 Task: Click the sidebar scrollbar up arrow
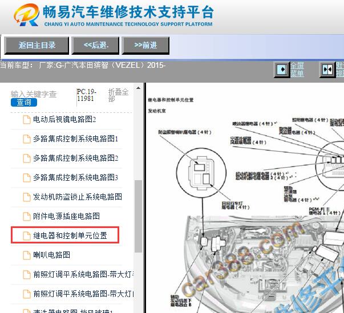pos(138,88)
